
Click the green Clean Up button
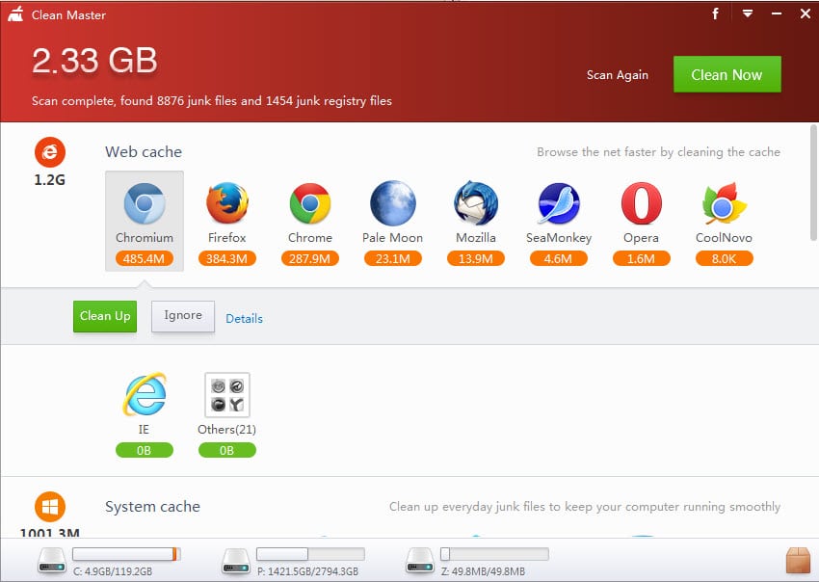105,316
